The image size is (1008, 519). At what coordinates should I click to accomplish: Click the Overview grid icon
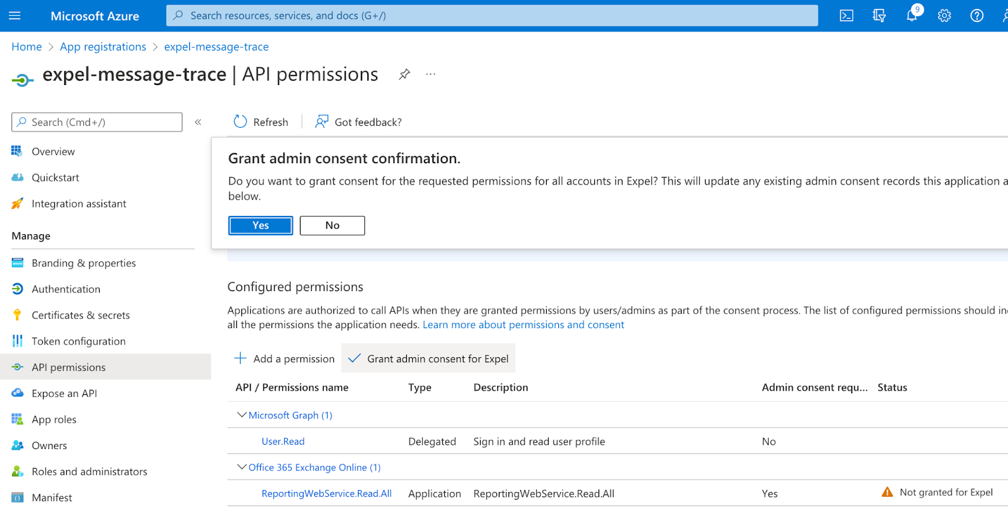coord(17,151)
